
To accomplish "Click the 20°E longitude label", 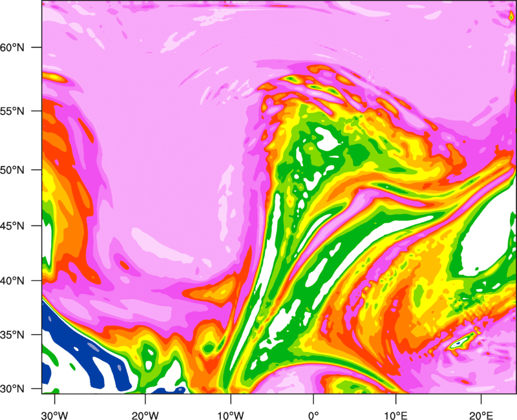I will 481,415.
